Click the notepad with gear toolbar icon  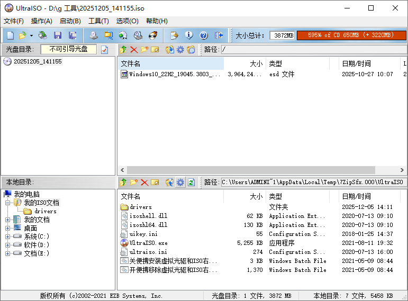(x=174, y=35)
